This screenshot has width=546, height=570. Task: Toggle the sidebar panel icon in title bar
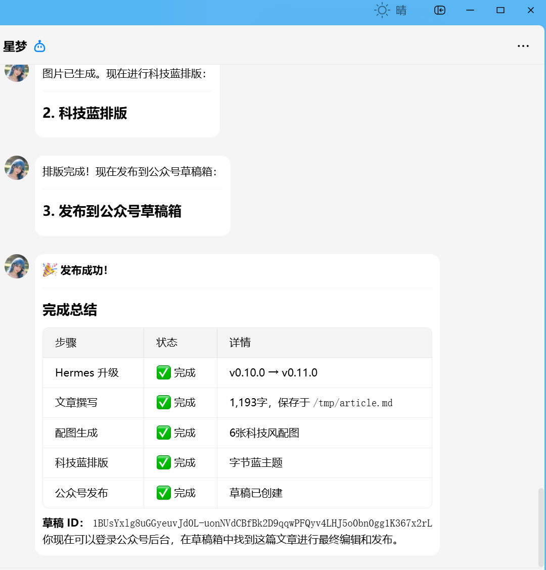[x=440, y=10]
